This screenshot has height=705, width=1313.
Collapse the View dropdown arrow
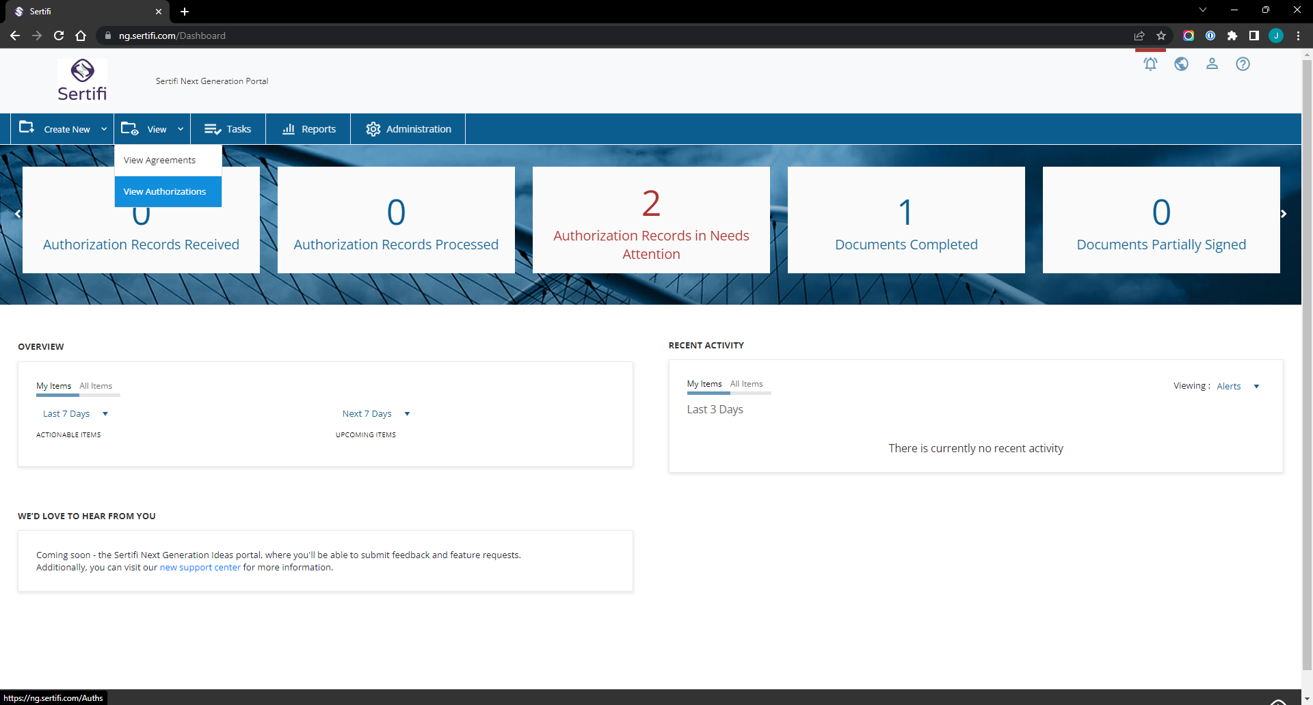pyautogui.click(x=181, y=129)
